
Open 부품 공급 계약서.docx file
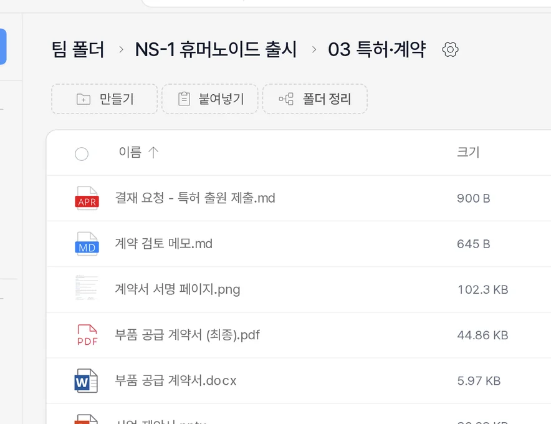click(x=176, y=381)
